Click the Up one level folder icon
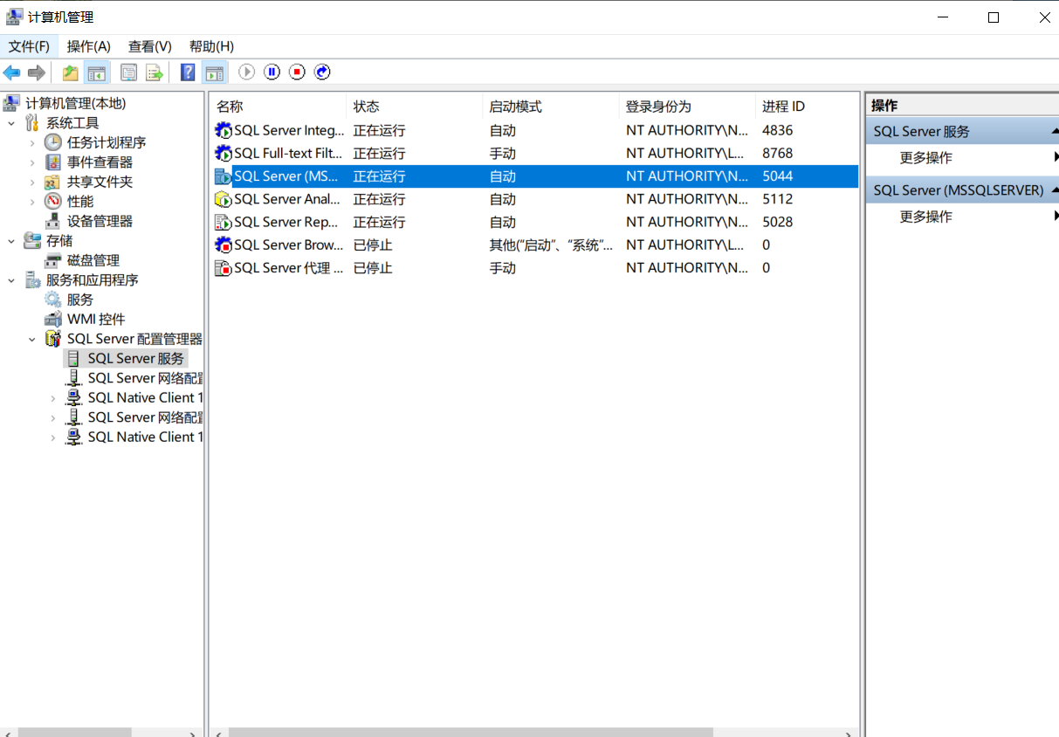The width and height of the screenshot is (1059, 737). coord(70,72)
